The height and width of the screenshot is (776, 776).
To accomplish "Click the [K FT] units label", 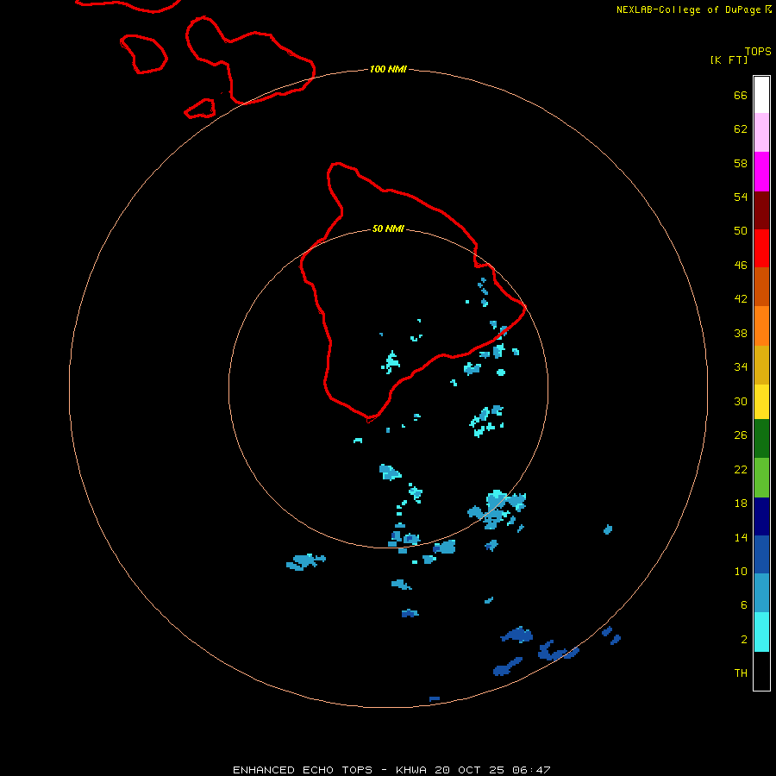I will pyautogui.click(x=729, y=59).
